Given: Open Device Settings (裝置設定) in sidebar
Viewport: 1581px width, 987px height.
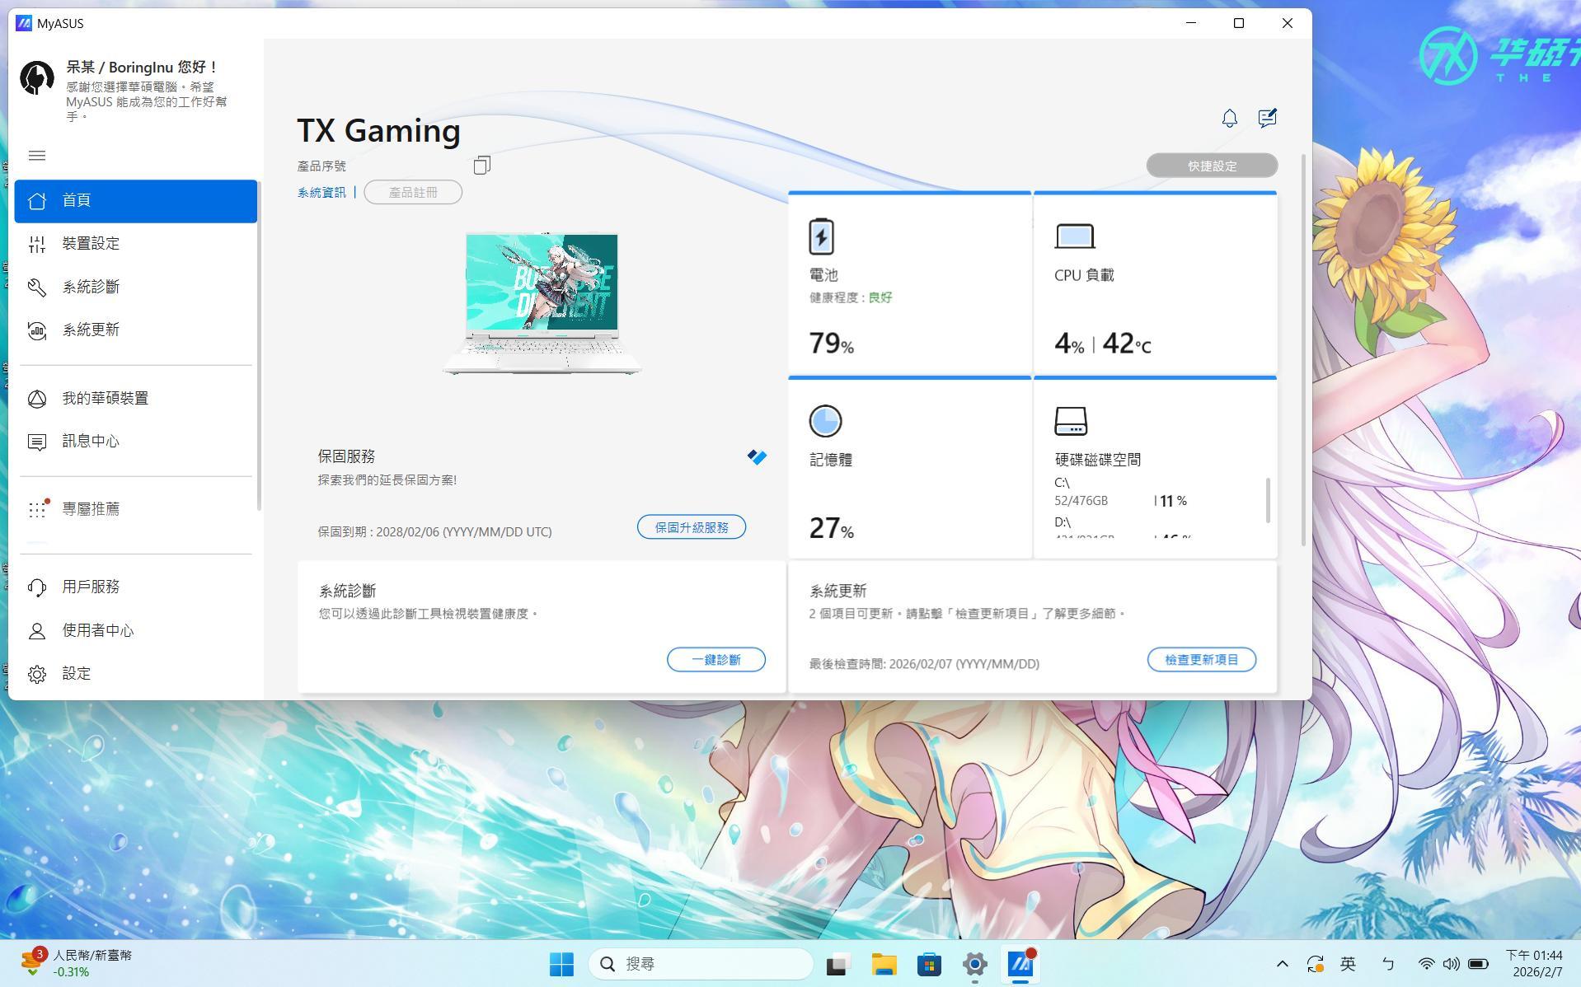Looking at the screenshot, I should coord(91,244).
